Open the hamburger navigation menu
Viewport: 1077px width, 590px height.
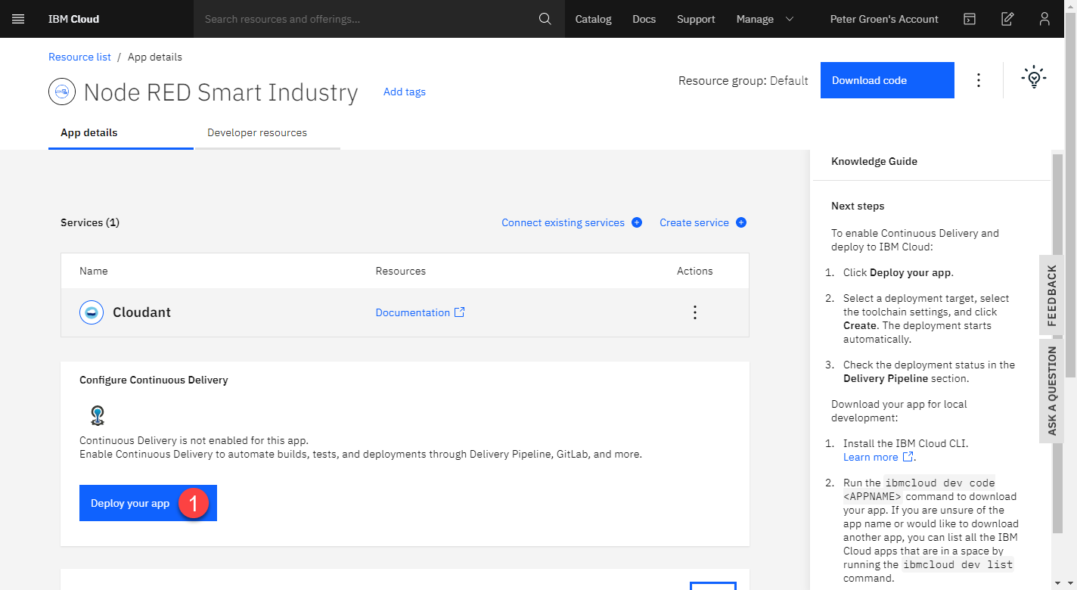(x=19, y=19)
